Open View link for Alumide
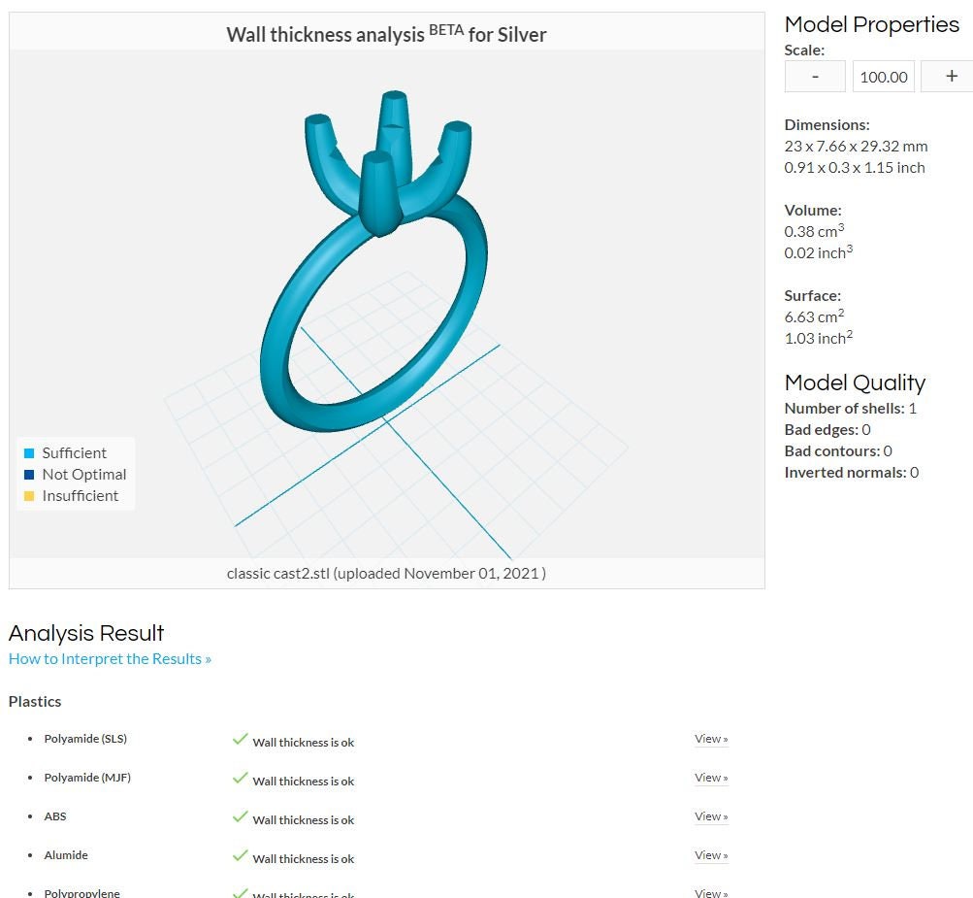973x898 pixels. click(x=711, y=855)
